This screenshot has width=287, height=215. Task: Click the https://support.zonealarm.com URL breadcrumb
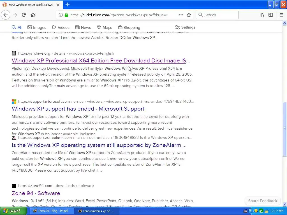(45, 137)
